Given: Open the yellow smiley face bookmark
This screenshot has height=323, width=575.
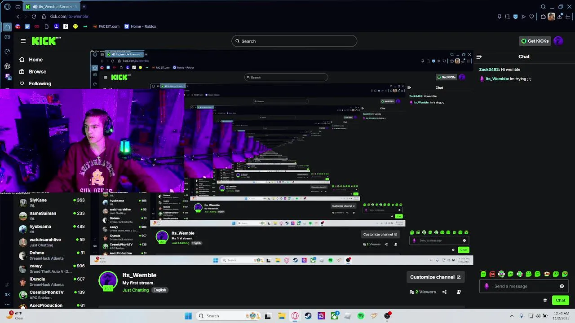Looking at the screenshot, I should click(75, 26).
